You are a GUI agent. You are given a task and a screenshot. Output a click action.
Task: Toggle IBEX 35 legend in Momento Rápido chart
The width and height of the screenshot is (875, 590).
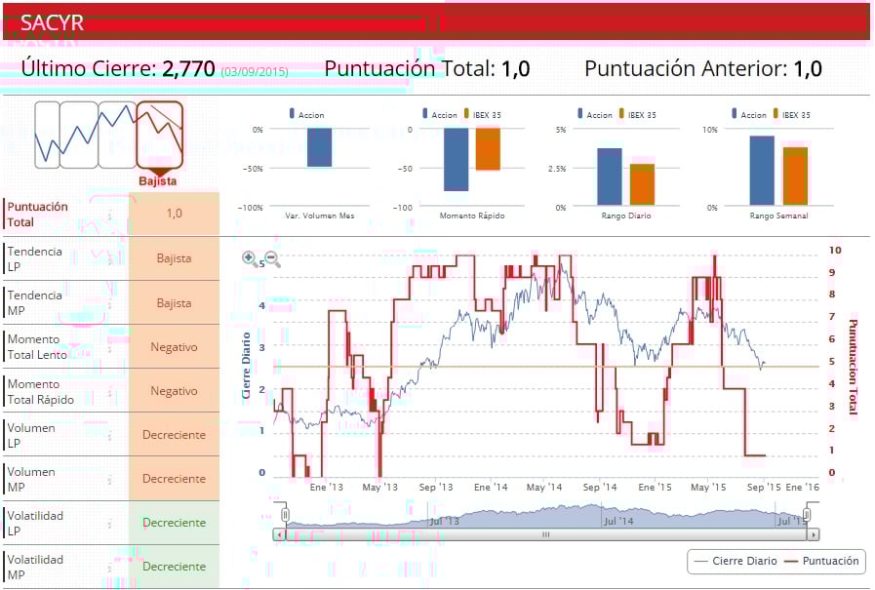click(x=483, y=114)
